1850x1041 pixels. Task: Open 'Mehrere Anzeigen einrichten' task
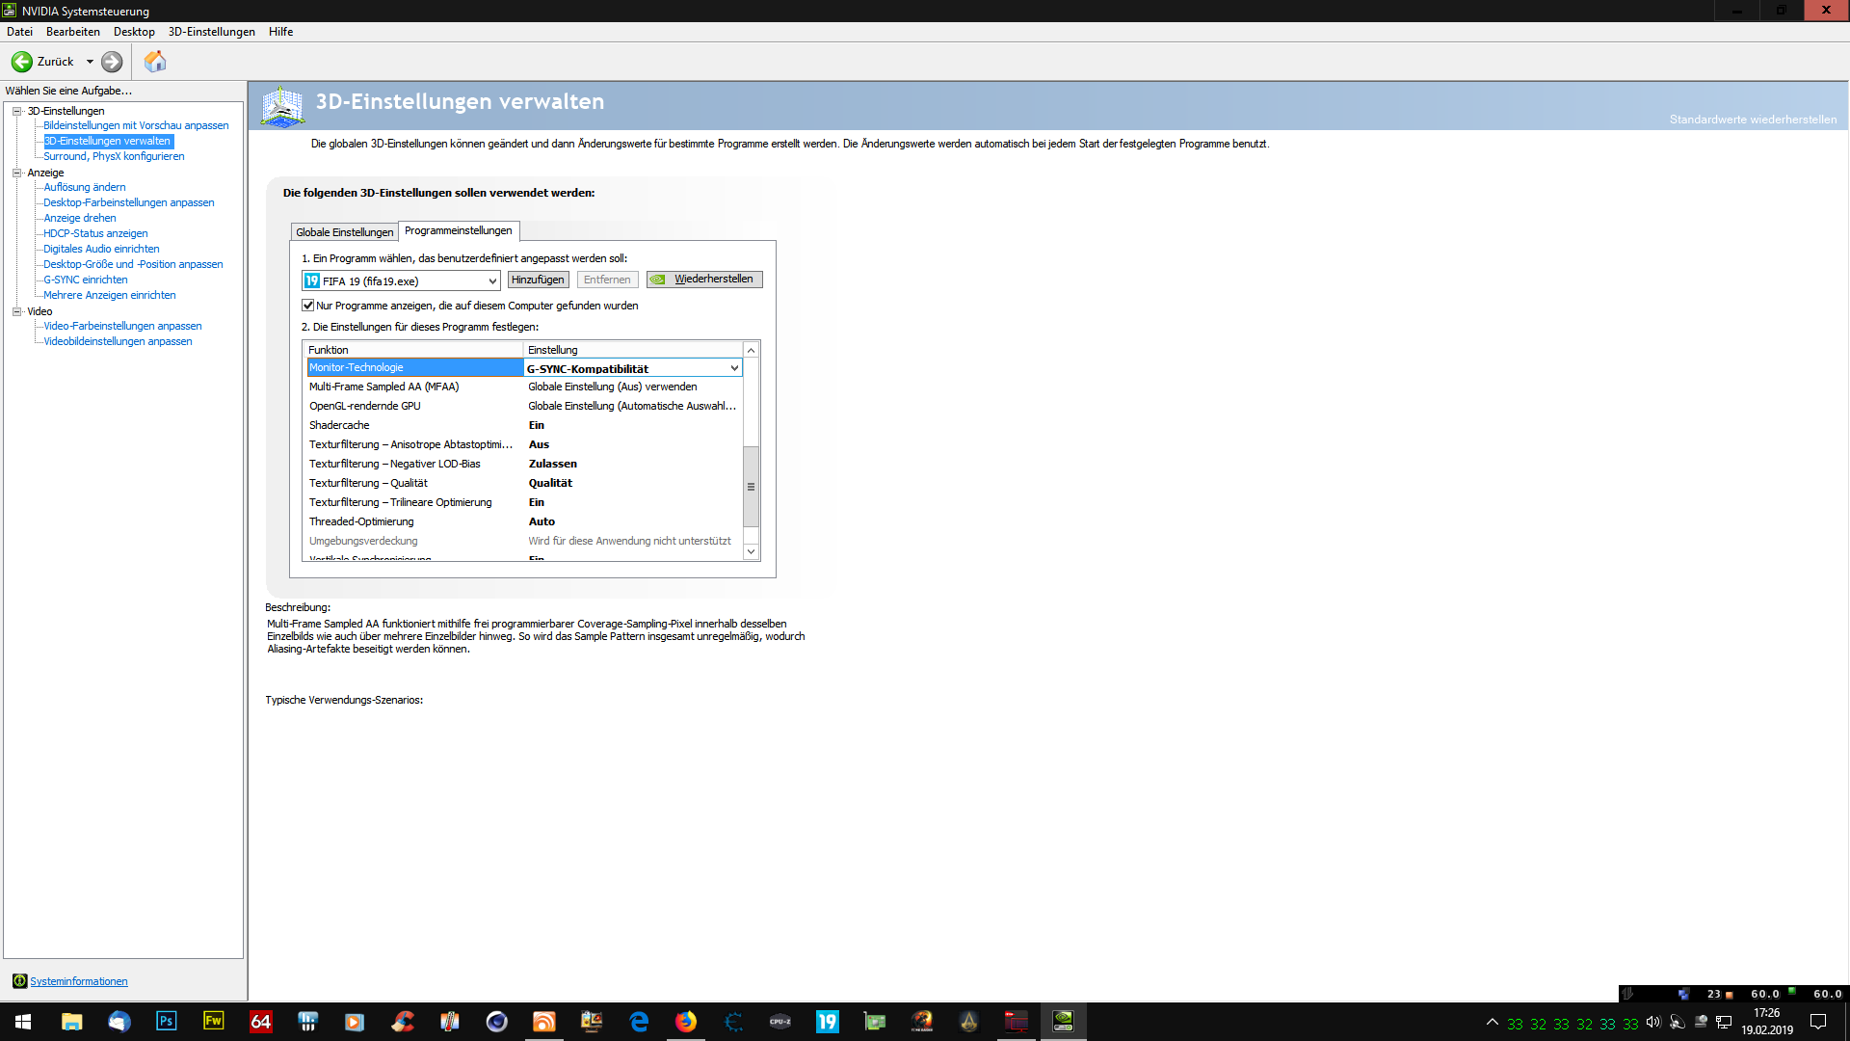110,295
